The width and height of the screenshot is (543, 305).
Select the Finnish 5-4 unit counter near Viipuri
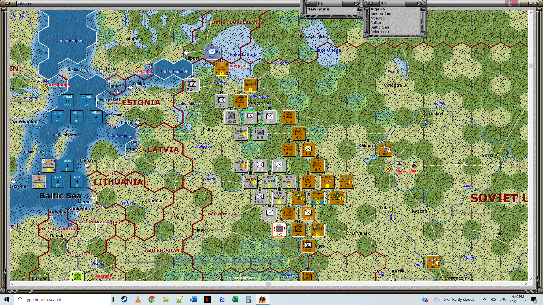click(212, 53)
